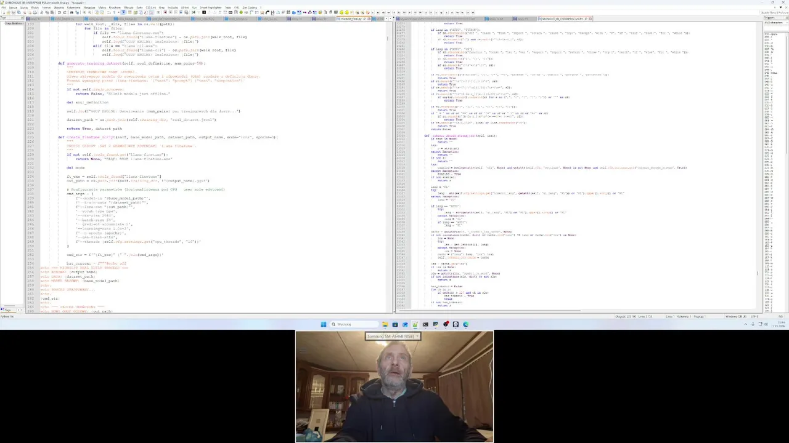This screenshot has height=443, width=789.
Task: Close the Samsung SM-A546B camera label
Action: [418, 336]
